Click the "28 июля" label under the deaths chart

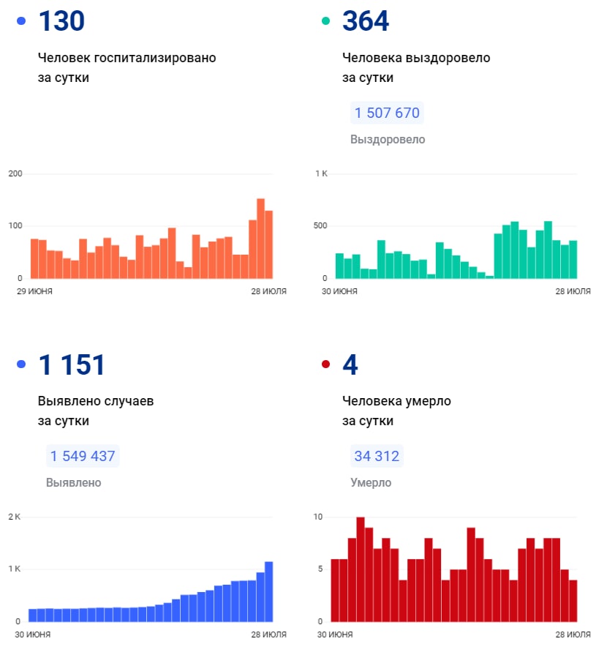pyautogui.click(x=573, y=635)
